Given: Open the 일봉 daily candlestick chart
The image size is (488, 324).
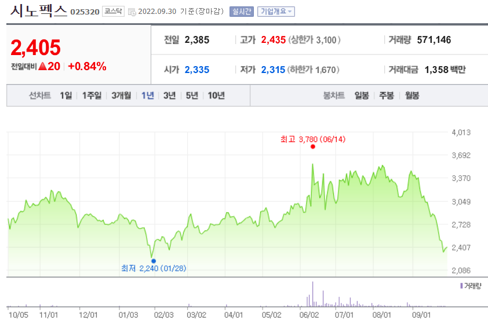Looking at the screenshot, I should (362, 95).
